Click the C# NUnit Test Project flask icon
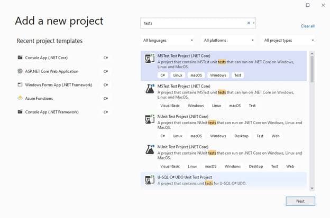 [150, 119]
